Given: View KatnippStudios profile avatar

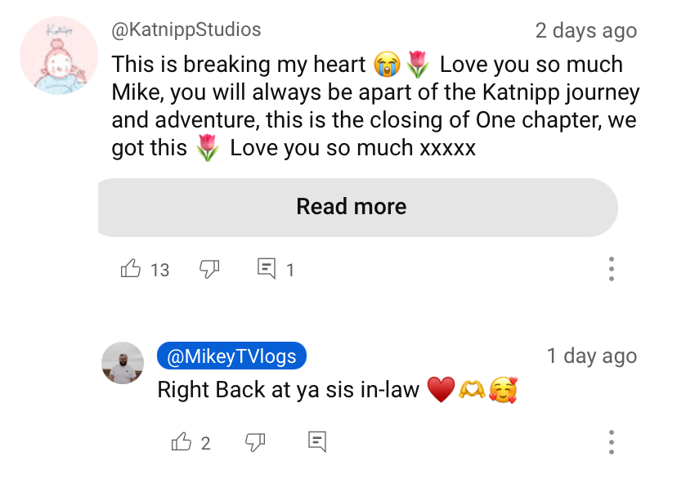Looking at the screenshot, I should [x=59, y=56].
